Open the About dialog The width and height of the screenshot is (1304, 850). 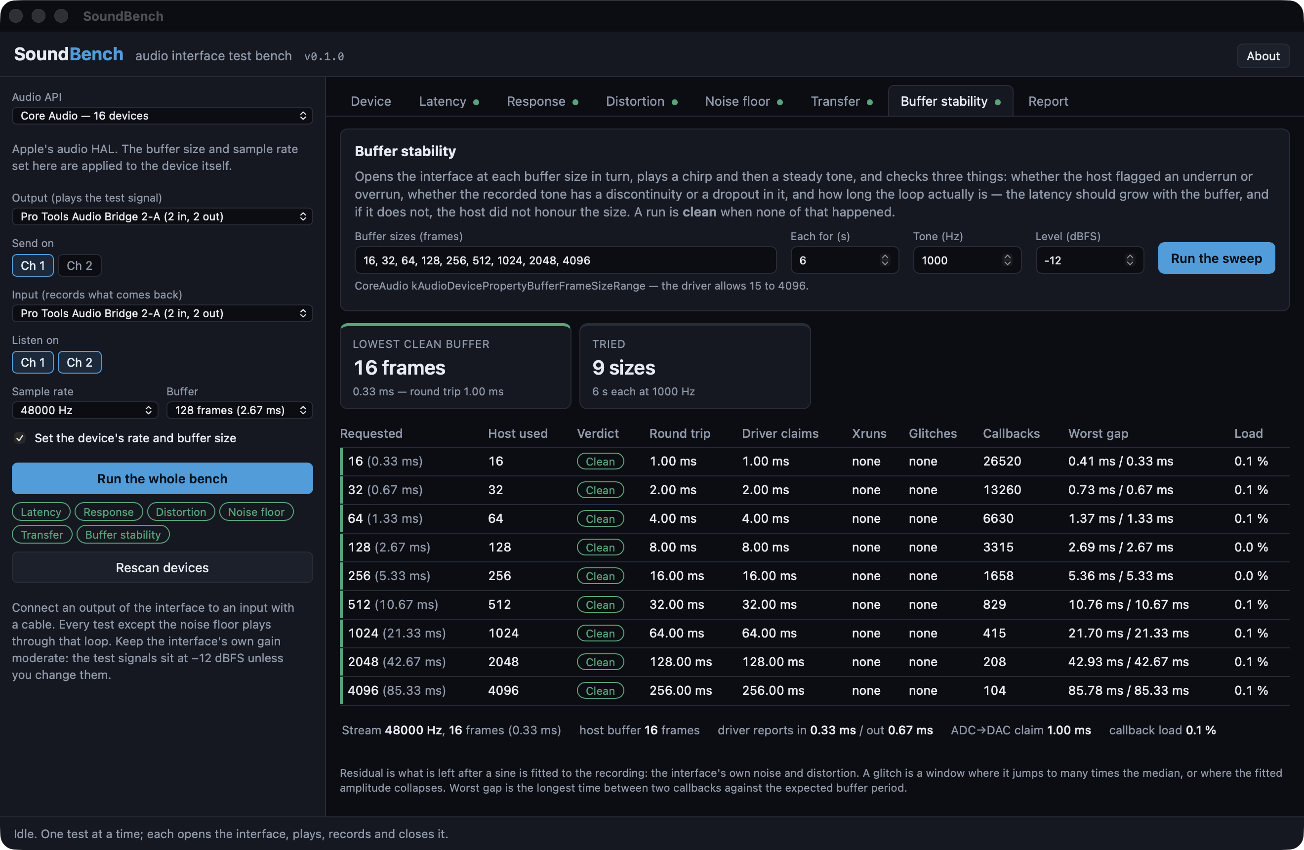[1263, 56]
